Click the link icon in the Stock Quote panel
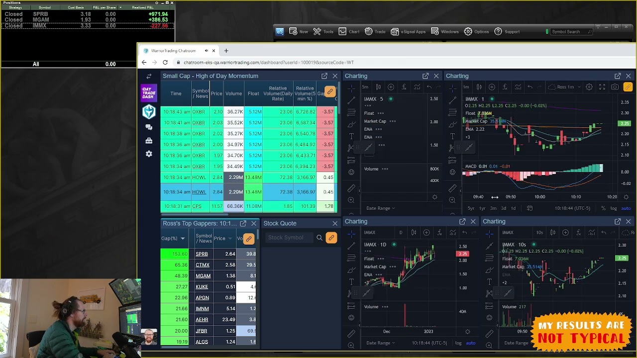Image resolution: width=637 pixels, height=358 pixels. pyautogui.click(x=331, y=238)
